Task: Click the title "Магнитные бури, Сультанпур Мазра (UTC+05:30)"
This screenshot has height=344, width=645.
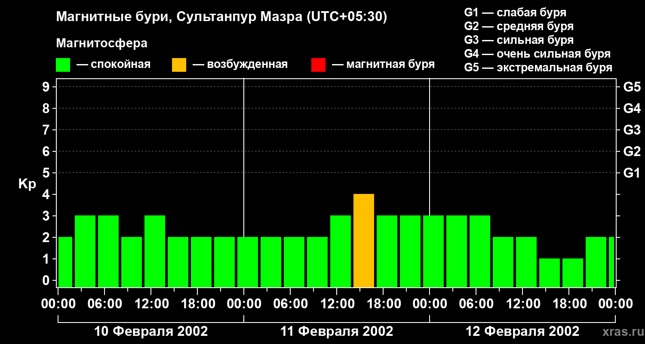Action: [222, 17]
